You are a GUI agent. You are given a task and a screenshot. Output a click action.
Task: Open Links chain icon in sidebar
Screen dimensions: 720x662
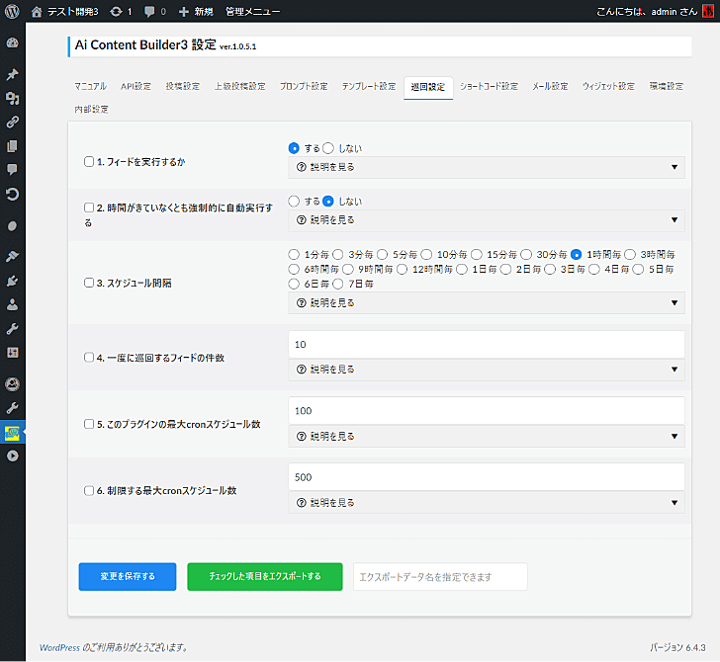(13, 123)
